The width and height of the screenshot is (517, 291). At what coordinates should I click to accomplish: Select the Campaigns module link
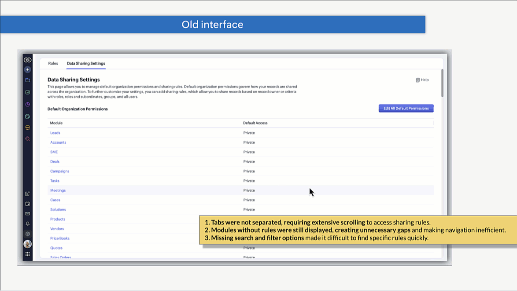(59, 171)
